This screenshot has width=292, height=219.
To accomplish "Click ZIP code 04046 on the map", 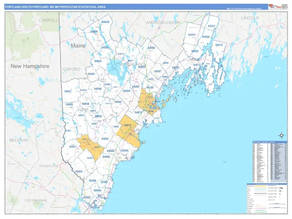I will (x=125, y=151).
